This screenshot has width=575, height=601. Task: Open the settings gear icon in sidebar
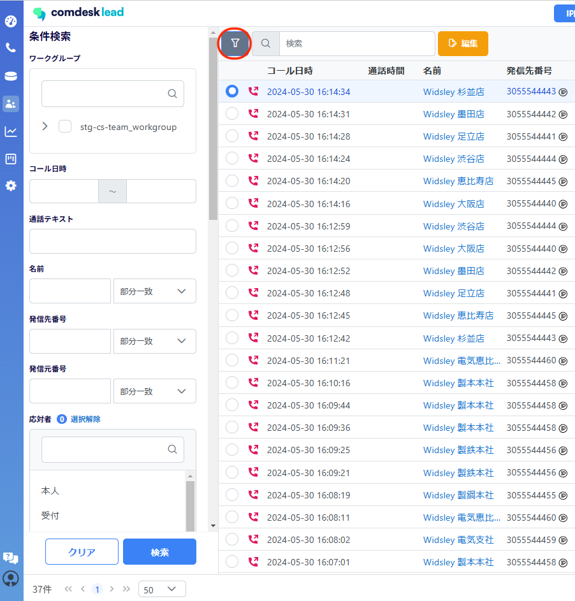click(x=11, y=186)
